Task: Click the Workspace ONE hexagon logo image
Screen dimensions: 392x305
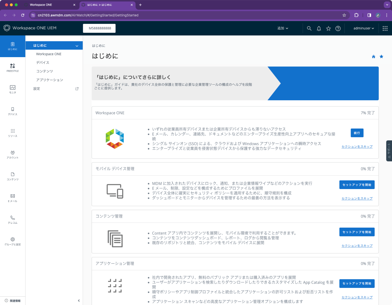Action: click(x=115, y=139)
